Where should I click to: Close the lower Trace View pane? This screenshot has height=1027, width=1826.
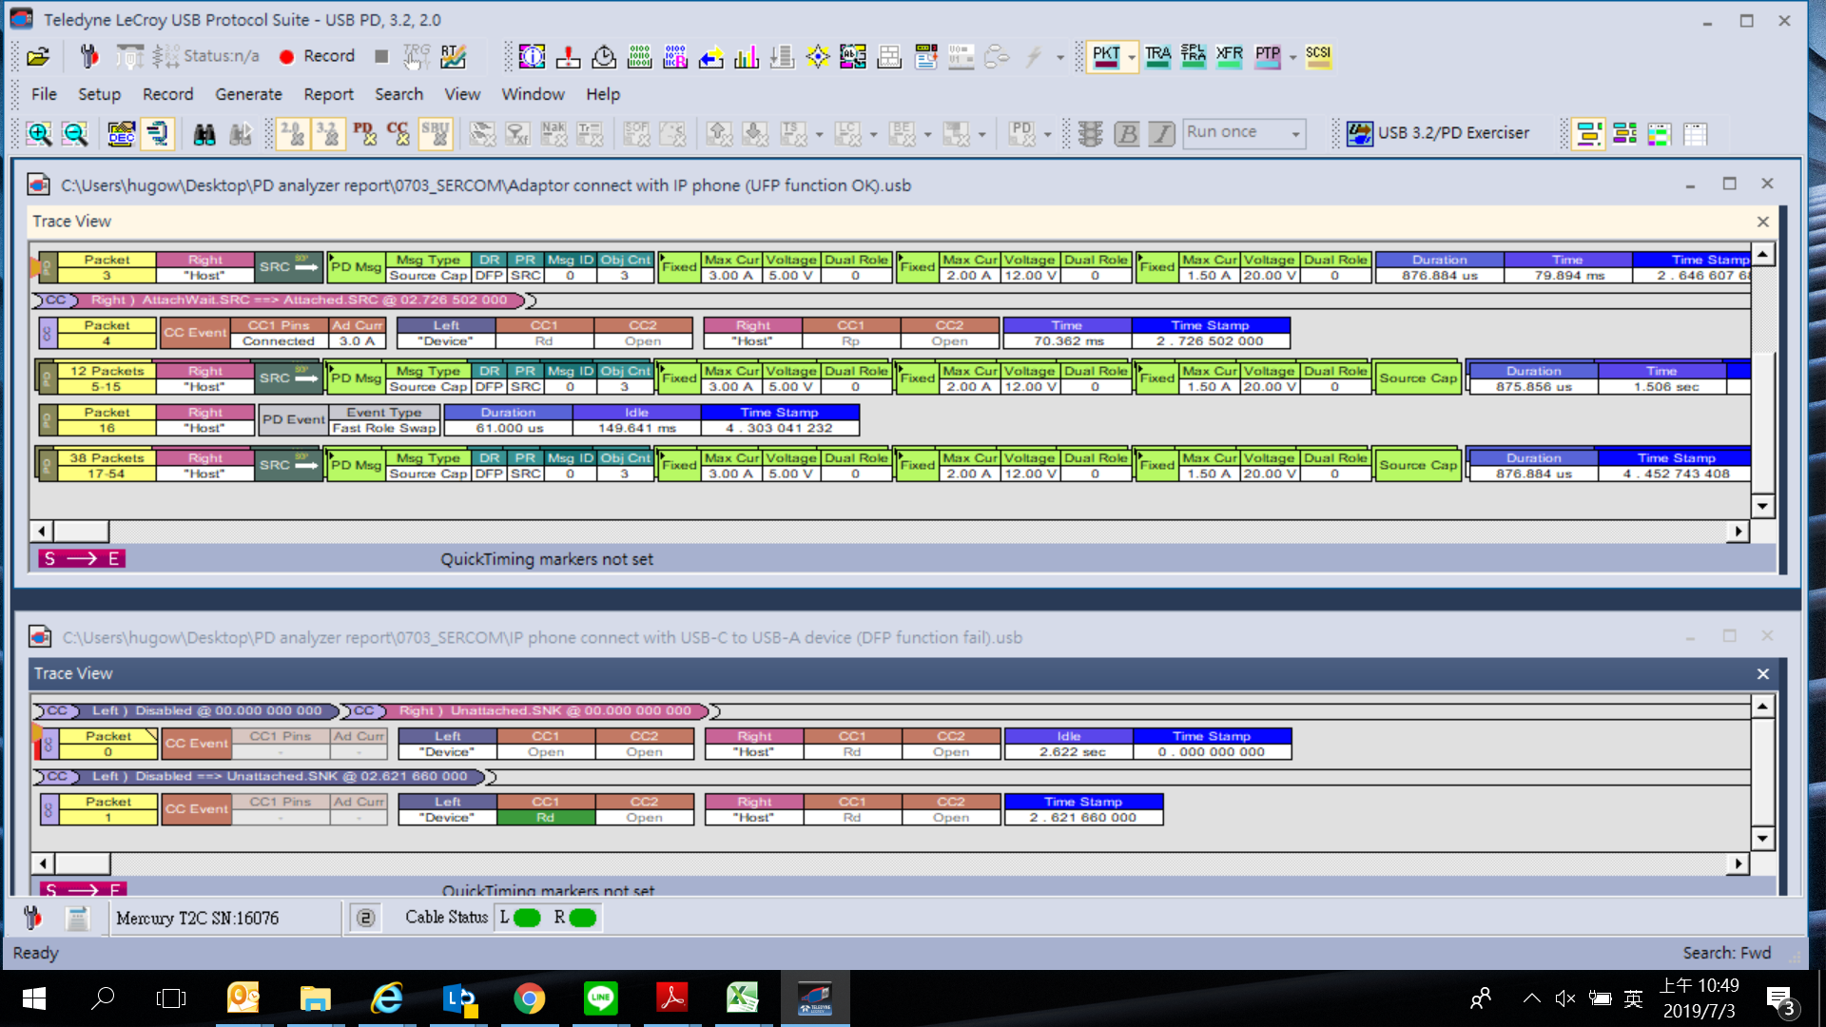[1762, 674]
